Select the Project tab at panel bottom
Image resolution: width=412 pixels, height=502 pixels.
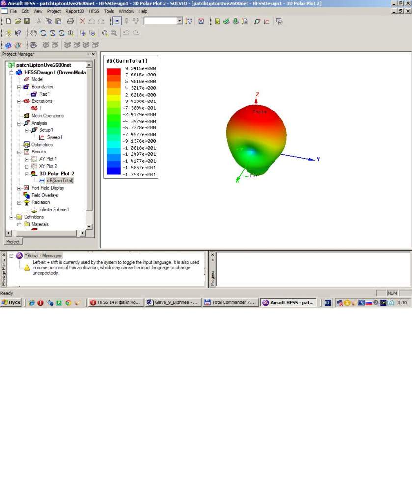(13, 242)
